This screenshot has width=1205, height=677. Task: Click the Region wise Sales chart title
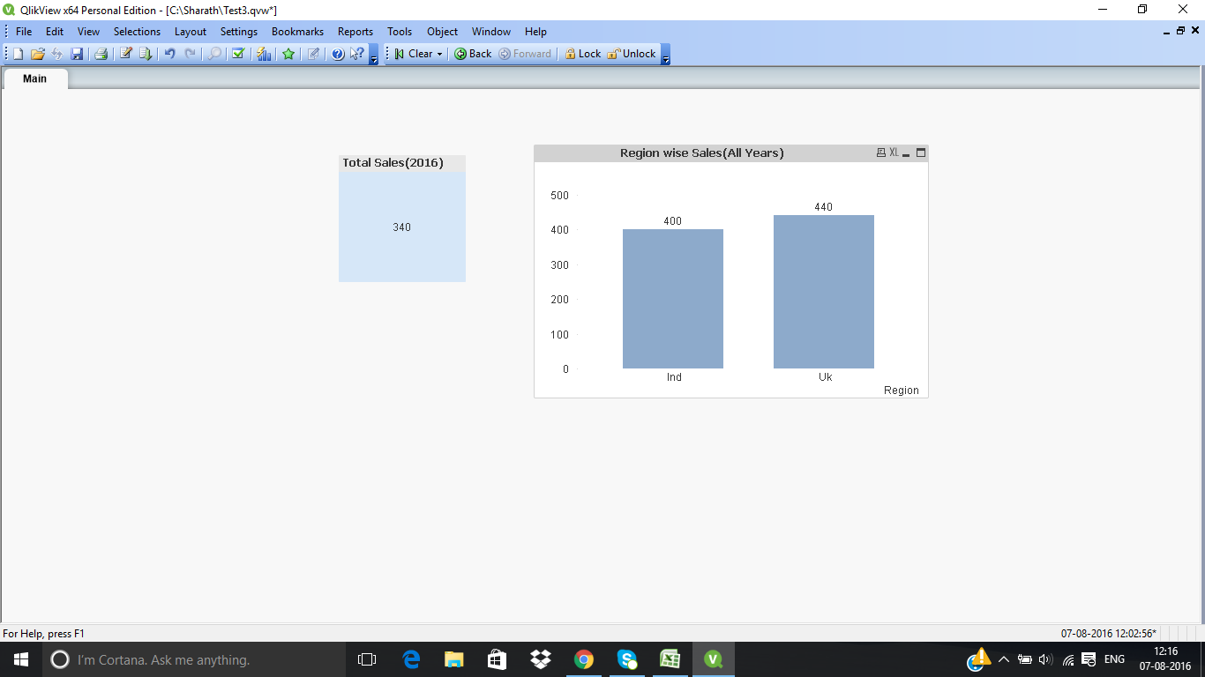(702, 153)
